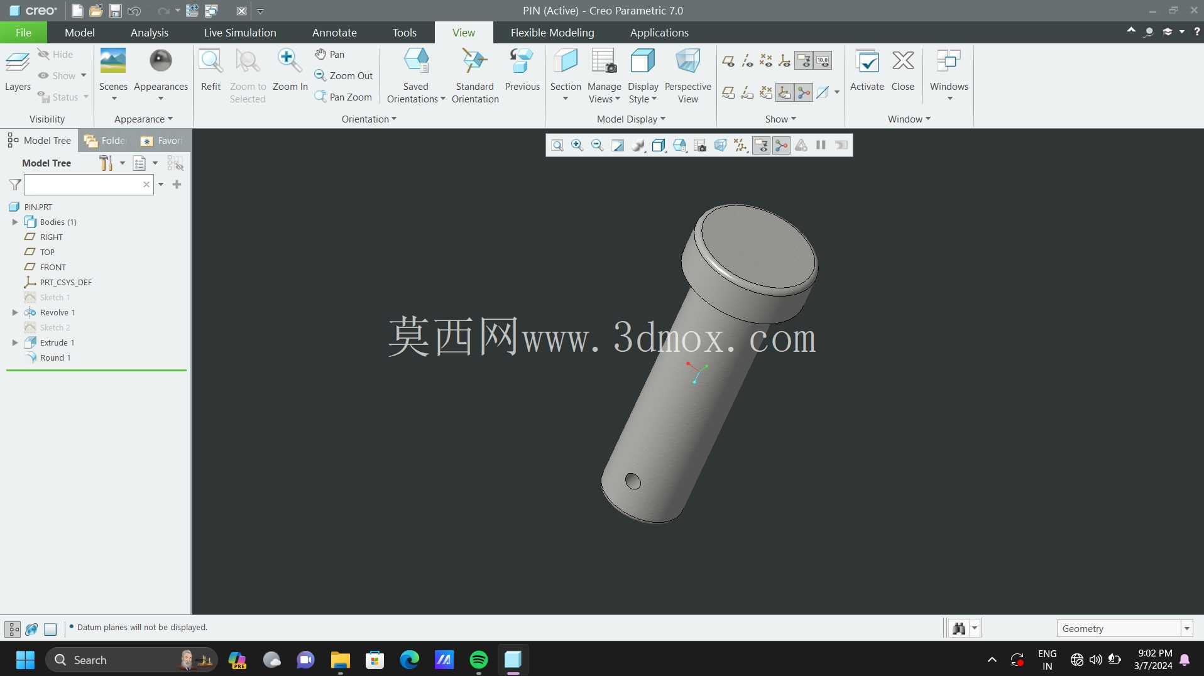This screenshot has width=1204, height=676.
Task: Open the Model Display group dropdown
Action: click(631, 119)
